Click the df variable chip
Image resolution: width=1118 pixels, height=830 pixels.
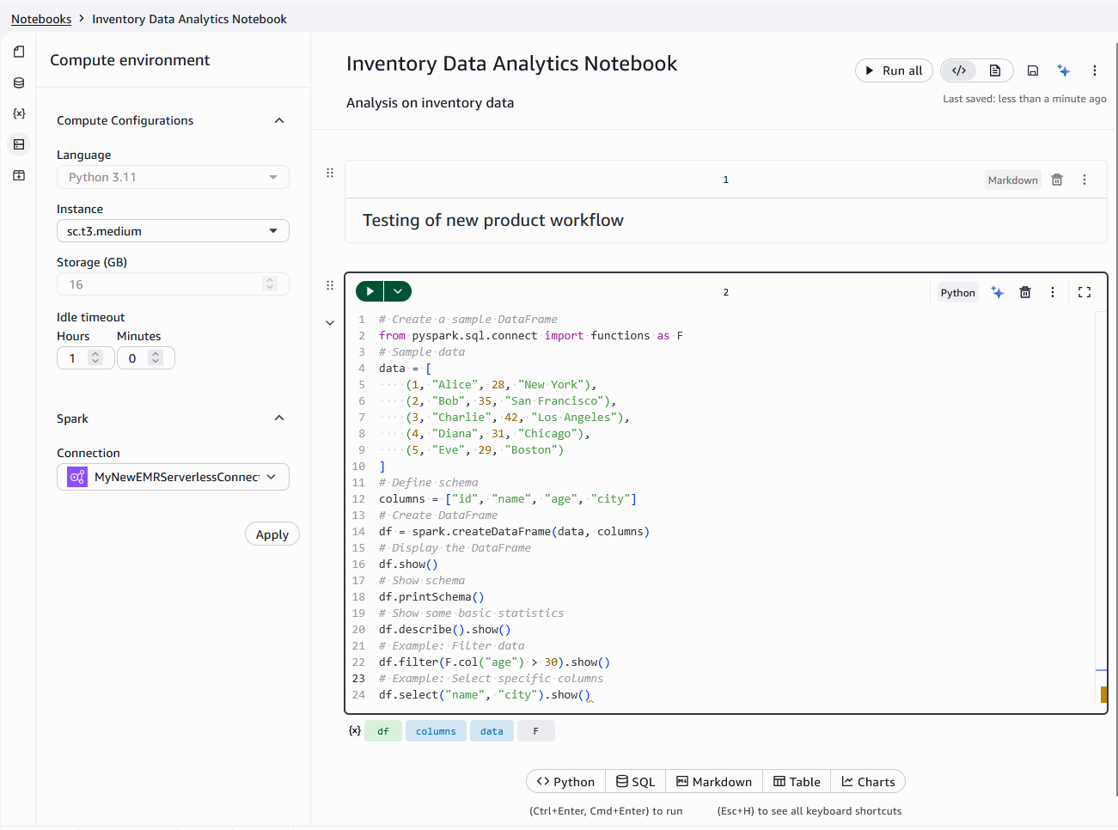coord(383,731)
